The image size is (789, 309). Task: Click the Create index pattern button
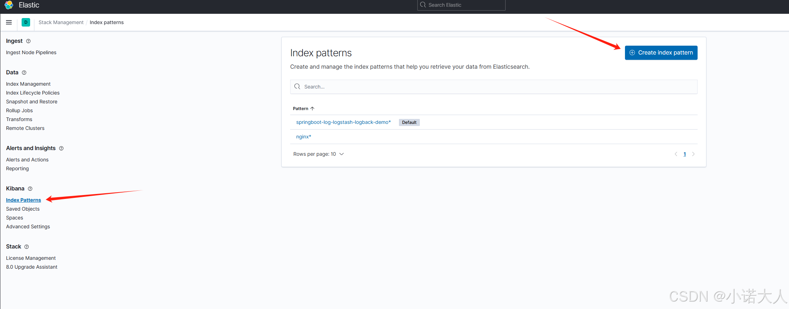[661, 53]
